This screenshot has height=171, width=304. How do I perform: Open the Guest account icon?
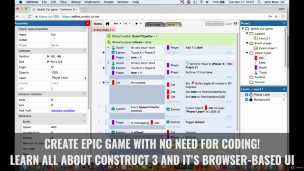pyautogui.click(x=236, y=24)
